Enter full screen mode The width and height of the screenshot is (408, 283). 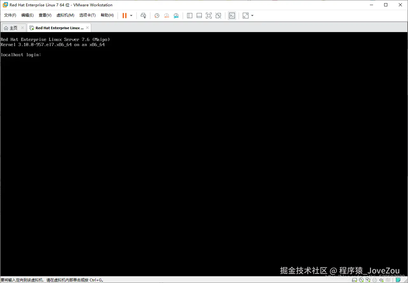point(209,16)
